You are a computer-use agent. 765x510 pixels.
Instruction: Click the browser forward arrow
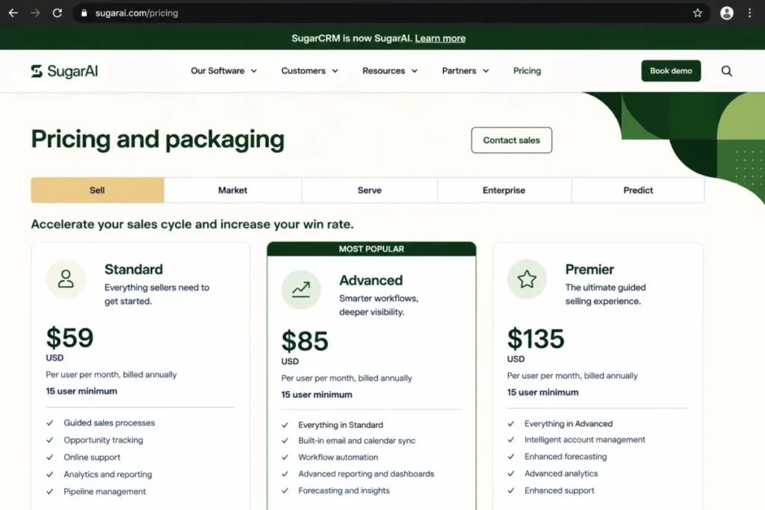coord(35,13)
